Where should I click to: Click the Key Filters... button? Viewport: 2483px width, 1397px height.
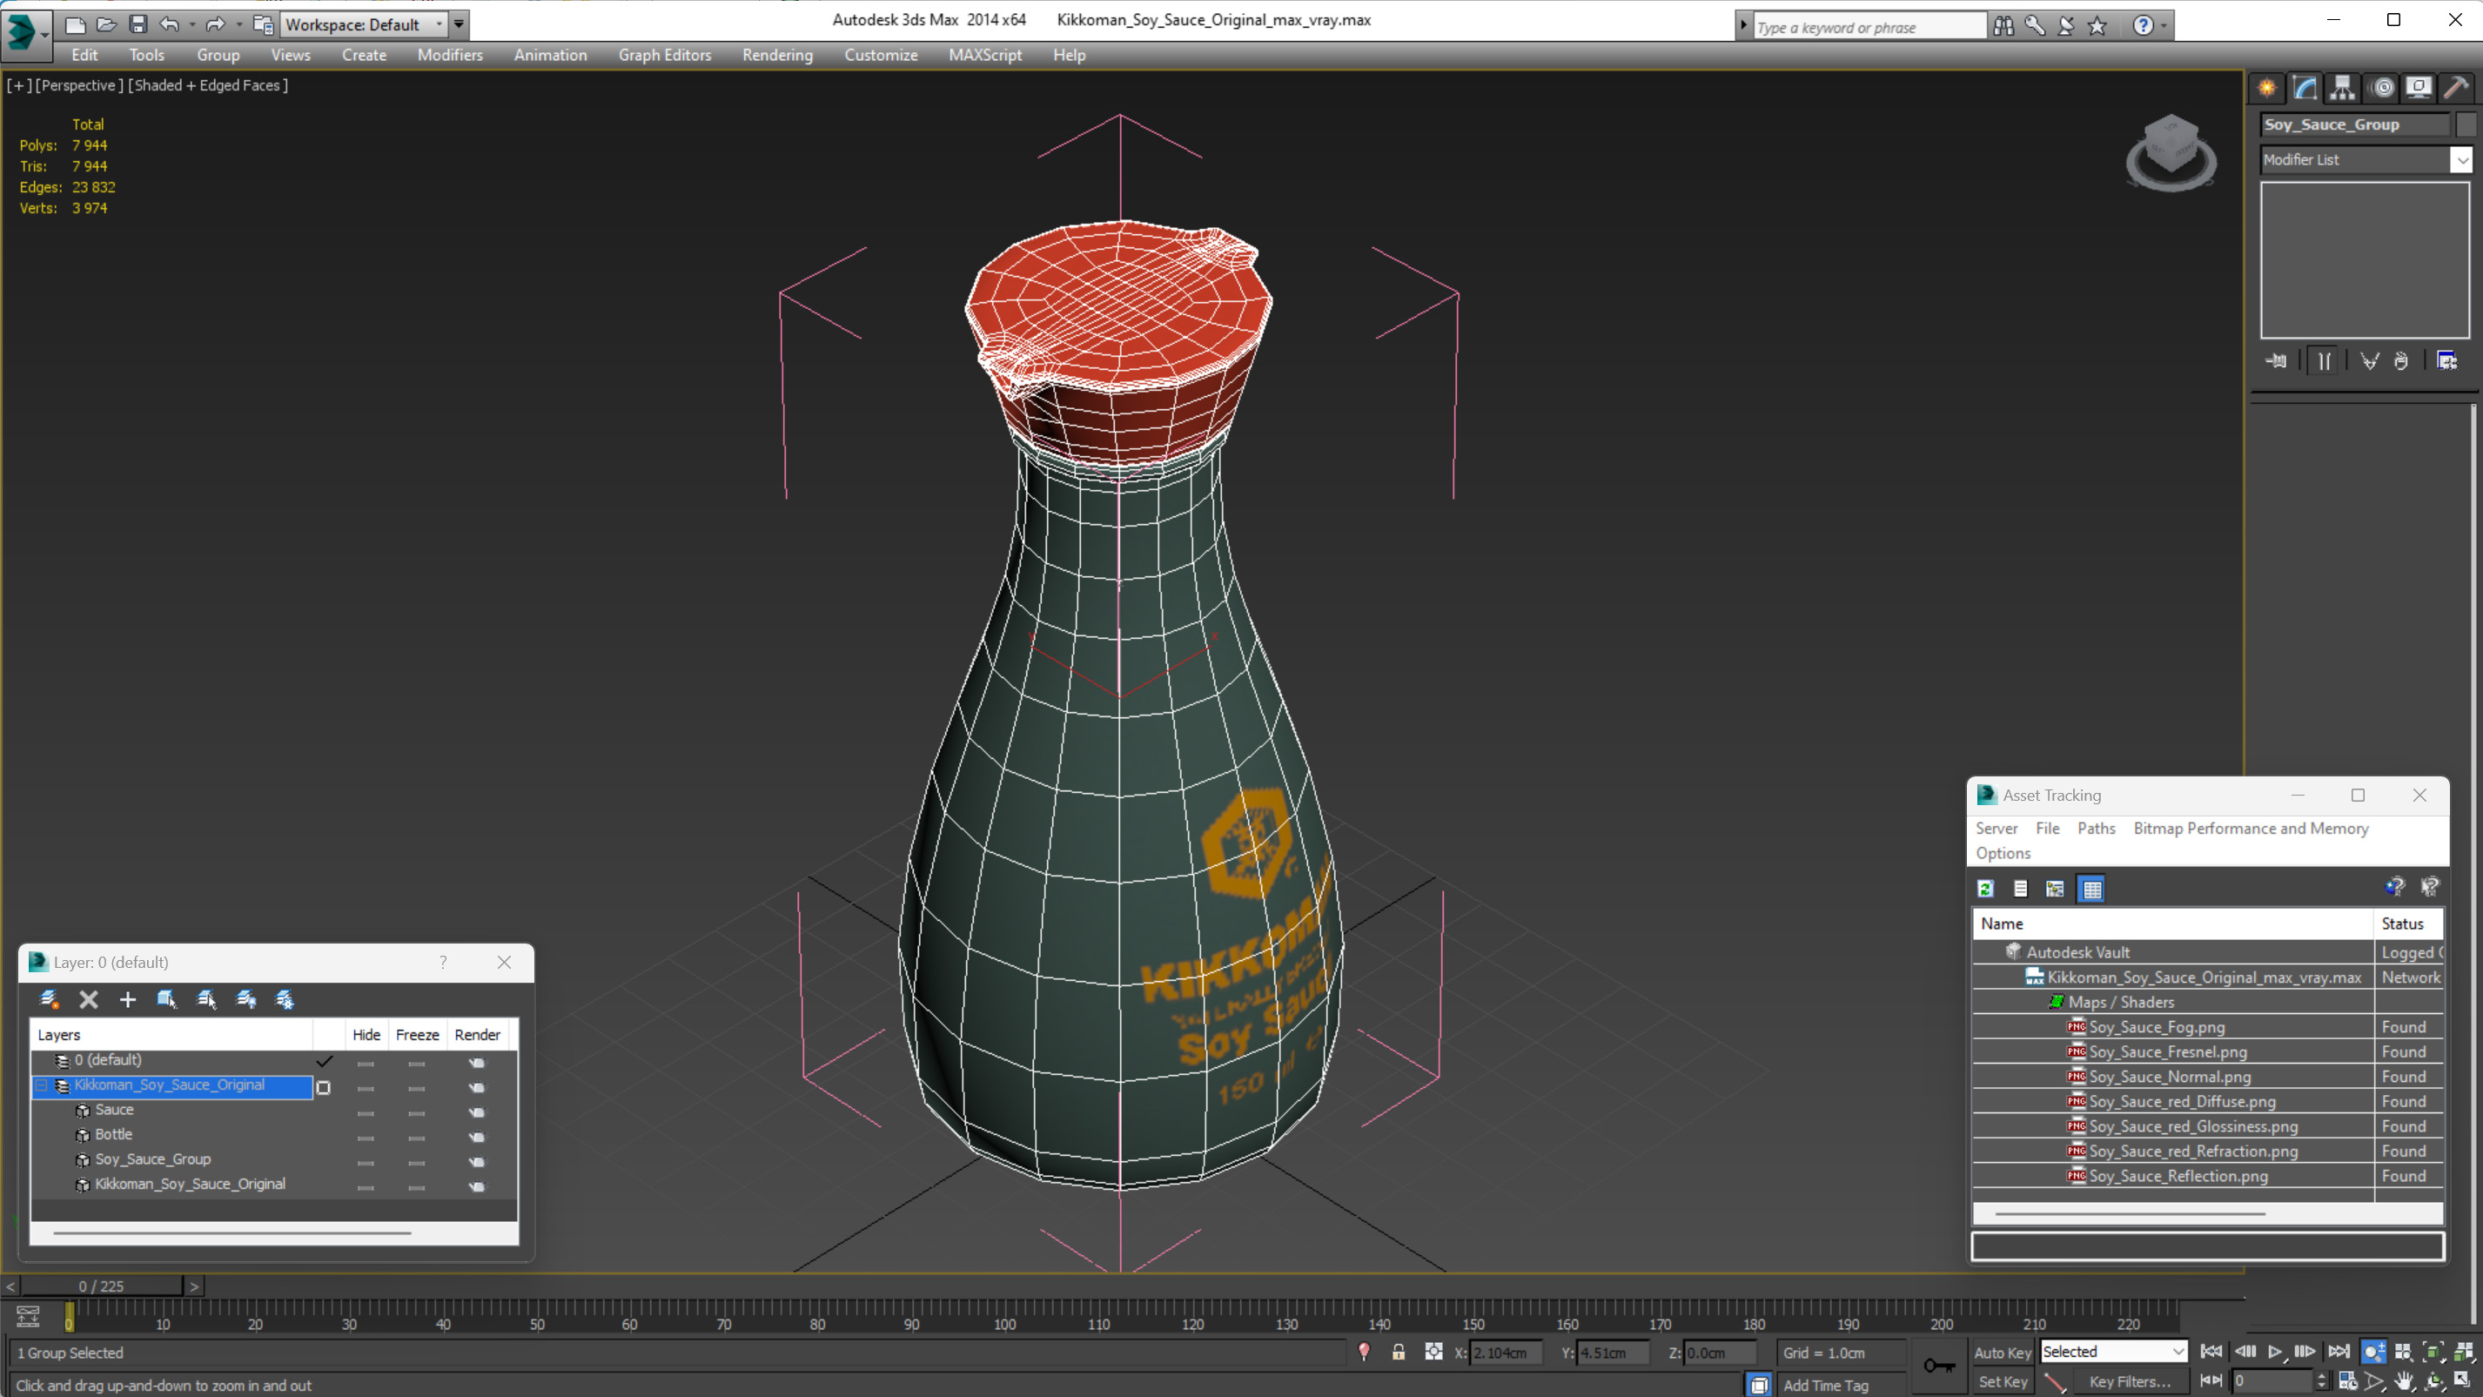(x=2131, y=1380)
